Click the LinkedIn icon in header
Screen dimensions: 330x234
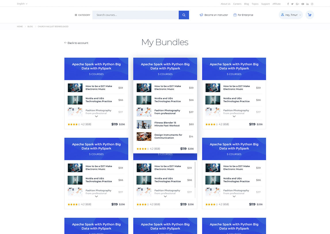pos(308,4)
